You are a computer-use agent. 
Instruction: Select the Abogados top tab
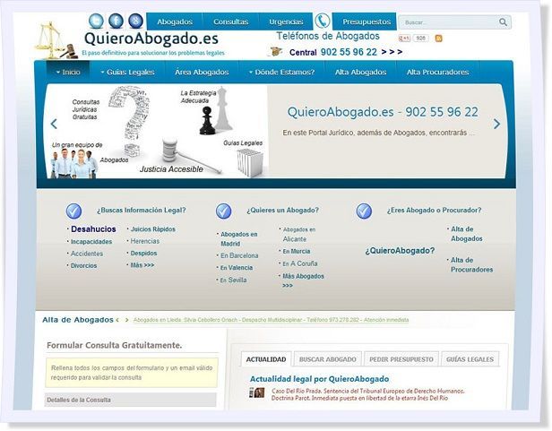pos(175,22)
